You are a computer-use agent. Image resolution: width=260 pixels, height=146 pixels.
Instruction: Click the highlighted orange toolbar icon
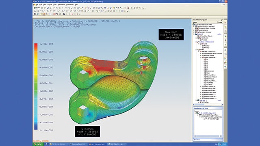coord(44,14)
